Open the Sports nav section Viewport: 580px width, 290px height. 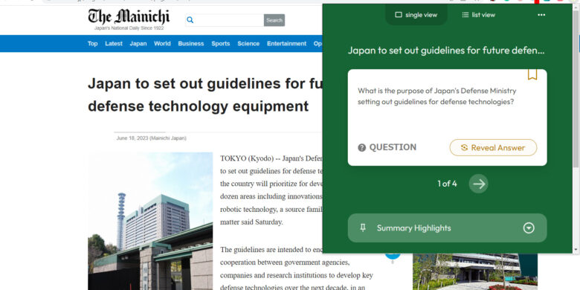click(x=221, y=44)
